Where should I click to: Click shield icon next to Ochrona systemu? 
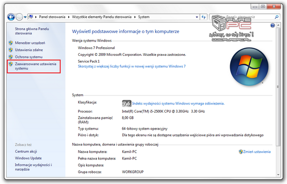click(x=11, y=57)
